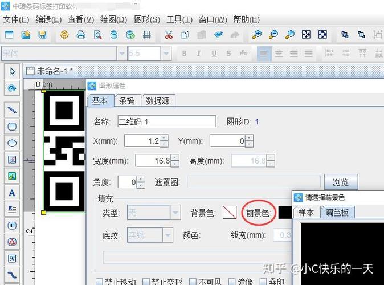Click the New document icon in toolbar
This screenshot has height=285, width=384.
coord(9,35)
